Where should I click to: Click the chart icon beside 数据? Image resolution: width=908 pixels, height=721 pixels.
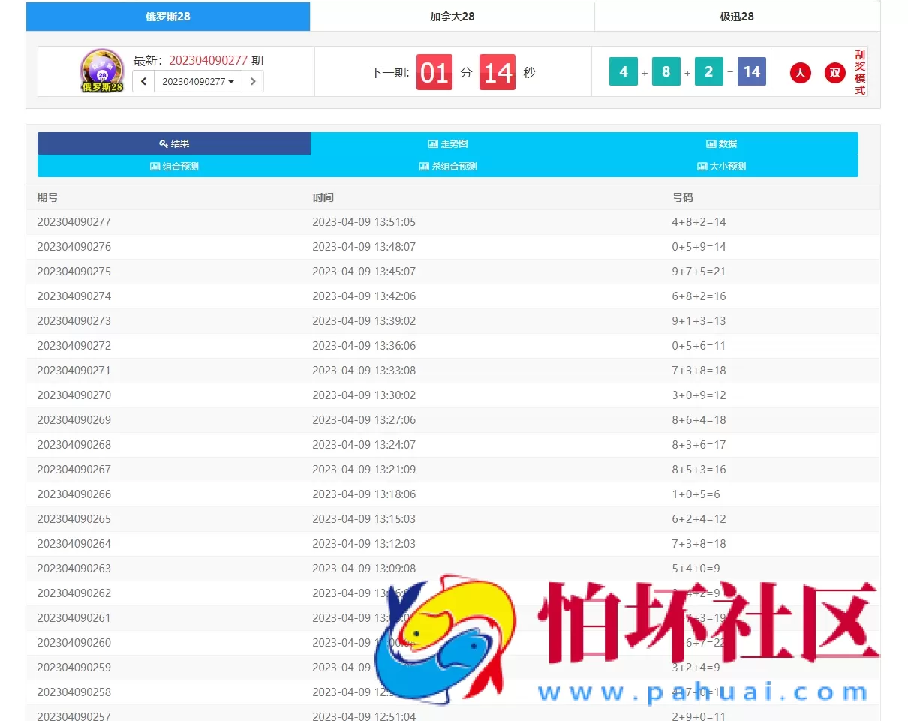point(711,143)
